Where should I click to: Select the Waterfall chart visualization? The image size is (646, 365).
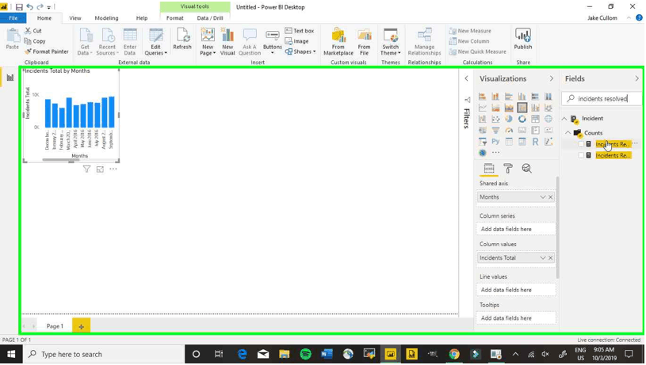tap(482, 119)
